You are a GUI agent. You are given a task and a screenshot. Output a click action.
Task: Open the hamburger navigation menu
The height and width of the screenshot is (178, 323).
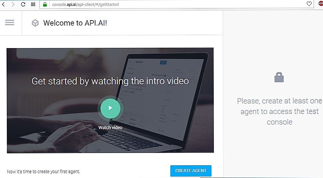pyautogui.click(x=9, y=22)
